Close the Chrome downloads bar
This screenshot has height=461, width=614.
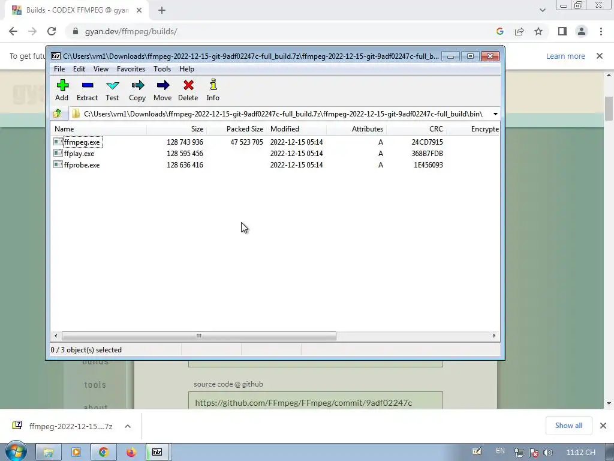pos(603,426)
